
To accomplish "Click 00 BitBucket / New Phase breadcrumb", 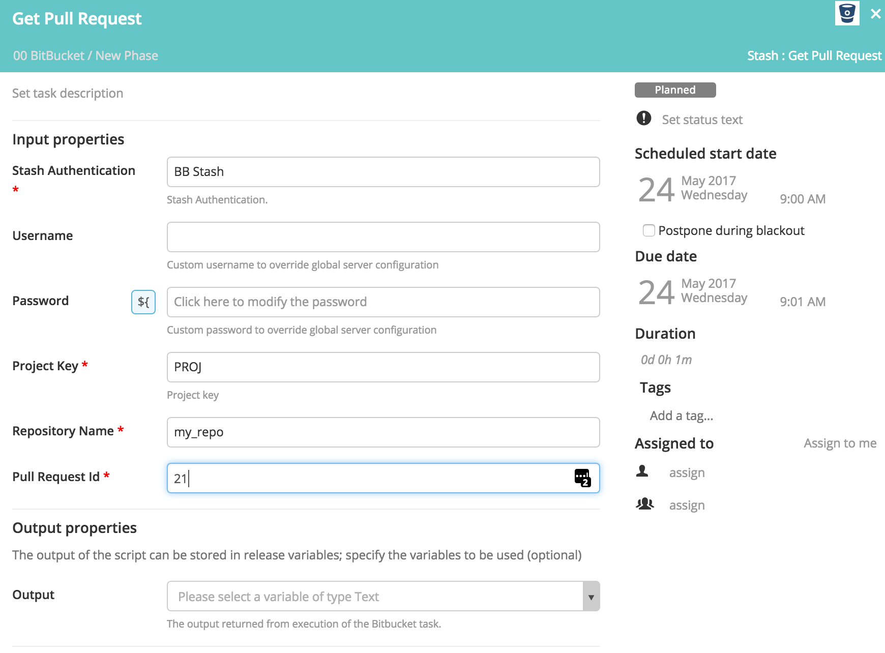I will (x=85, y=55).
